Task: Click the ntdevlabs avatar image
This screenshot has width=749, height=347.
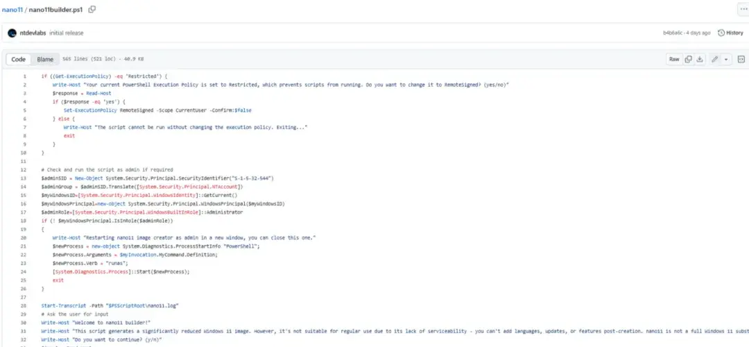Action: coord(12,33)
